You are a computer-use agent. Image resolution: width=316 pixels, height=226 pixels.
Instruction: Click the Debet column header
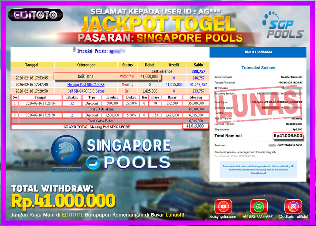150,65
